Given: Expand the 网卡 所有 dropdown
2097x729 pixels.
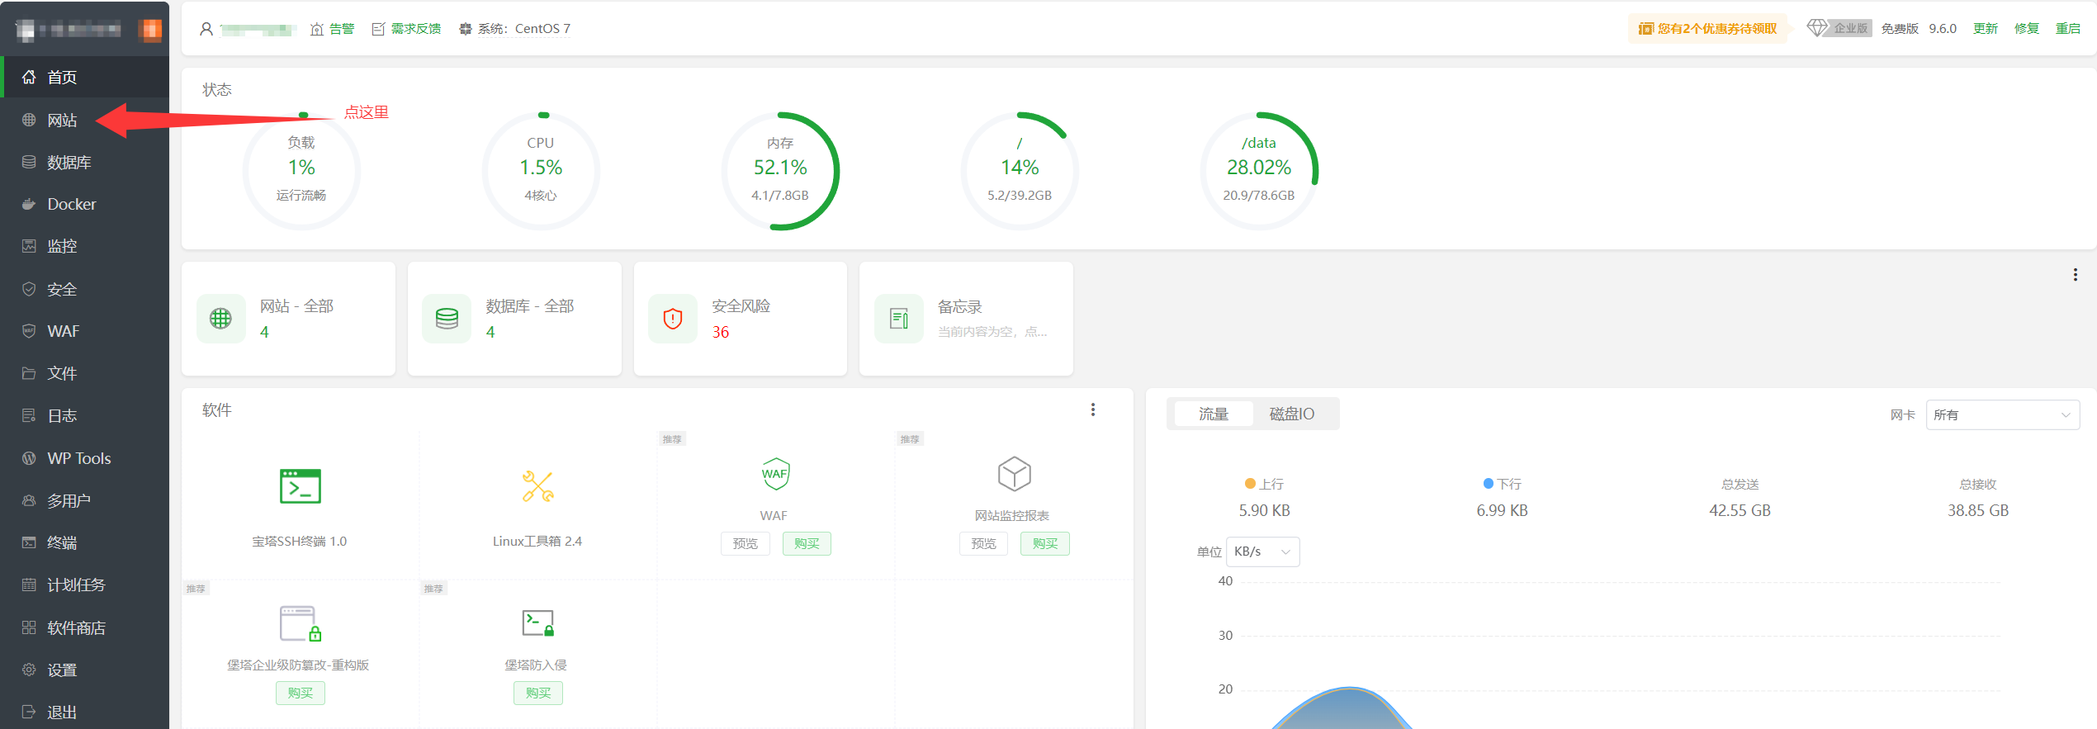Looking at the screenshot, I should tap(2002, 414).
